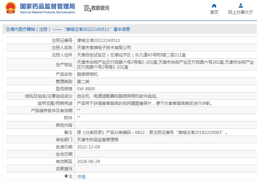257x182 pixels.
Task: Open 数据查询 label text
Action: pyautogui.click(x=100, y=8)
